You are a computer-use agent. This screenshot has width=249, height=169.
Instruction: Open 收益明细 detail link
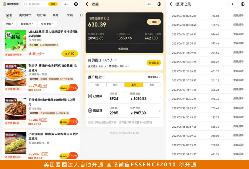pyautogui.click(x=124, y=49)
